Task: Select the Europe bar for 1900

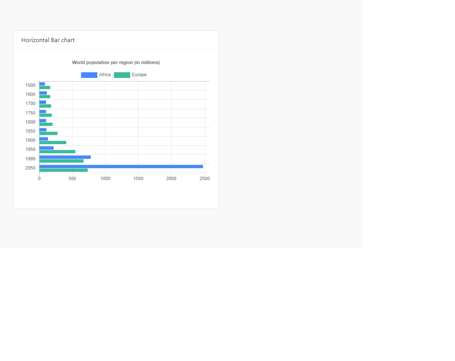Action: [x=53, y=143]
